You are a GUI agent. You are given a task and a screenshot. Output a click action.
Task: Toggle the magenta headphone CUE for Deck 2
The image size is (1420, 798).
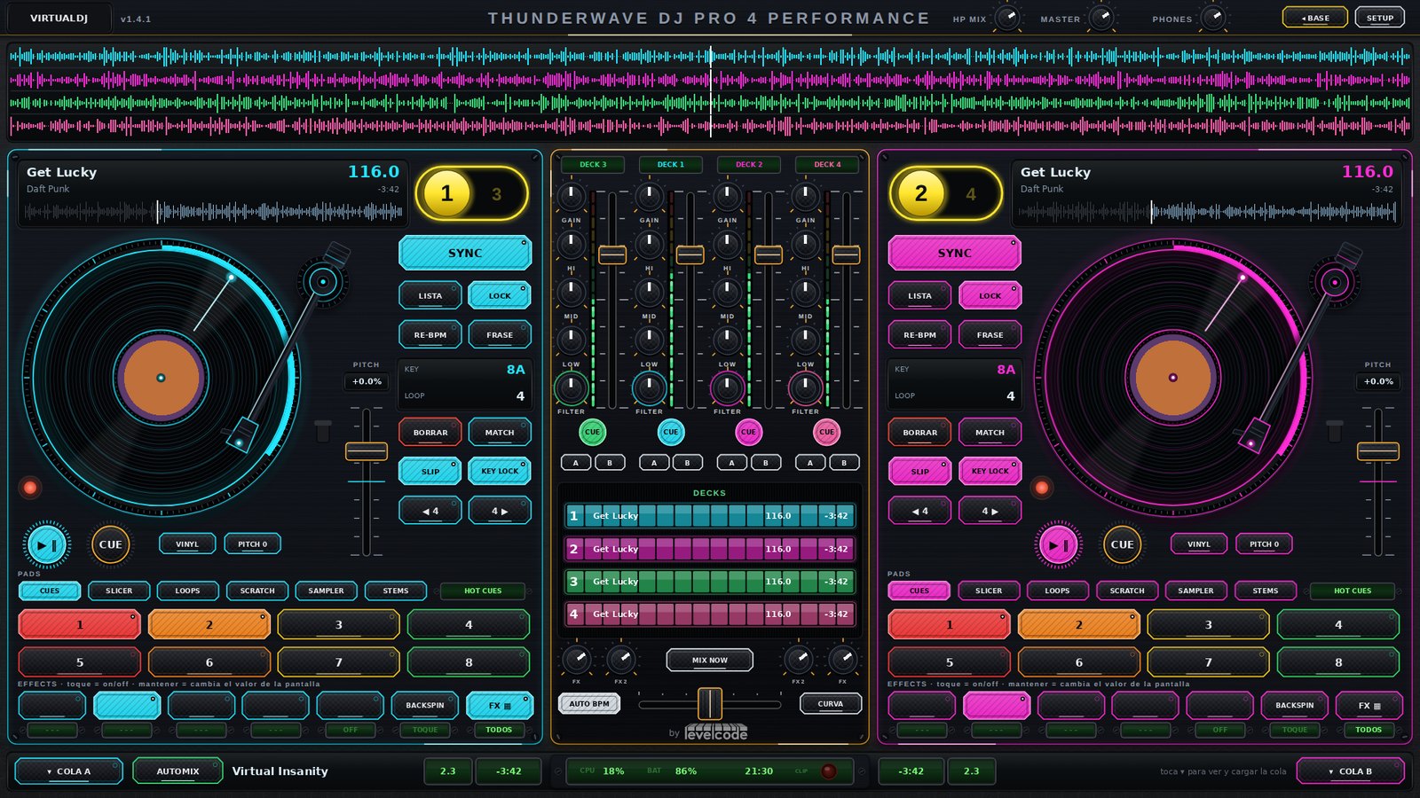coord(748,432)
